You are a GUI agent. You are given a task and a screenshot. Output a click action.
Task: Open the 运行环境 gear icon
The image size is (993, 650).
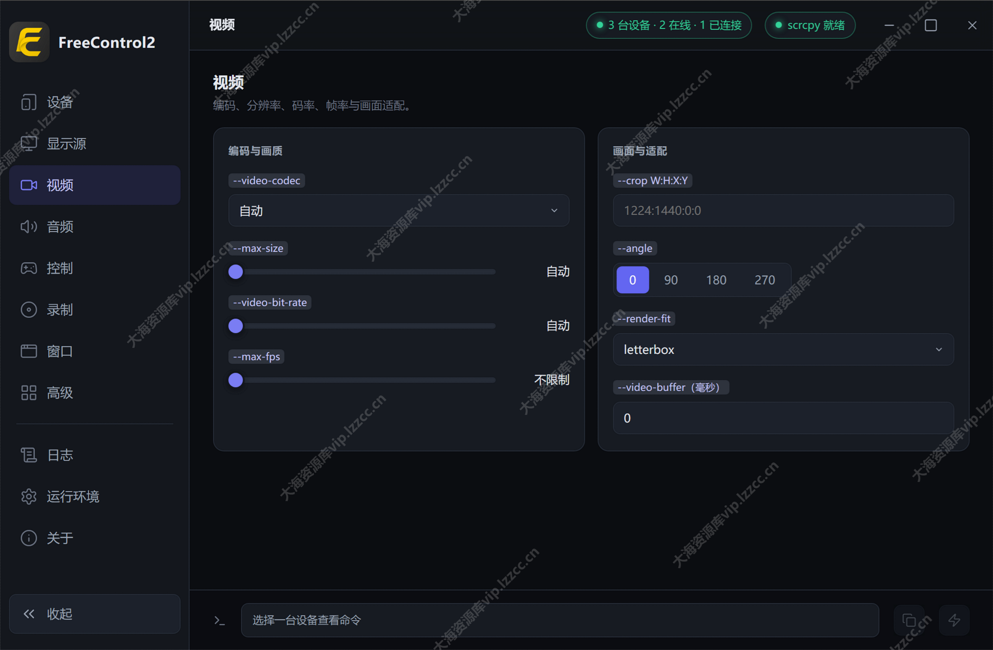tap(28, 497)
